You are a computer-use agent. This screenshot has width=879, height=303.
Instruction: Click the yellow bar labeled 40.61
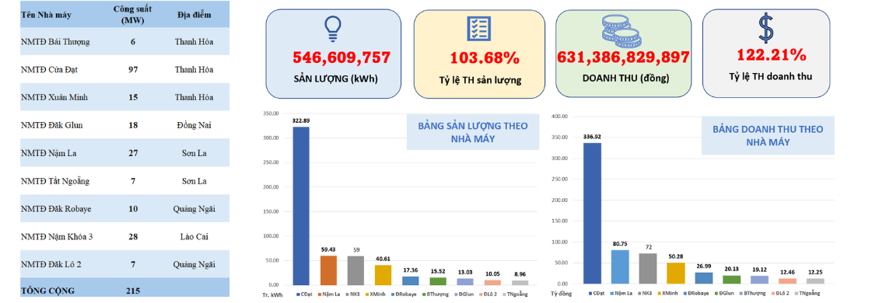(x=383, y=275)
